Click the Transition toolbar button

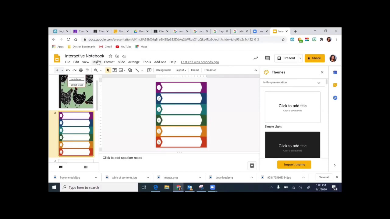point(210,70)
